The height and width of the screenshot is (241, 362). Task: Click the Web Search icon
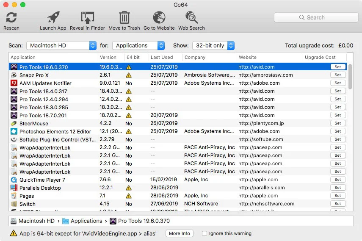[191, 17]
